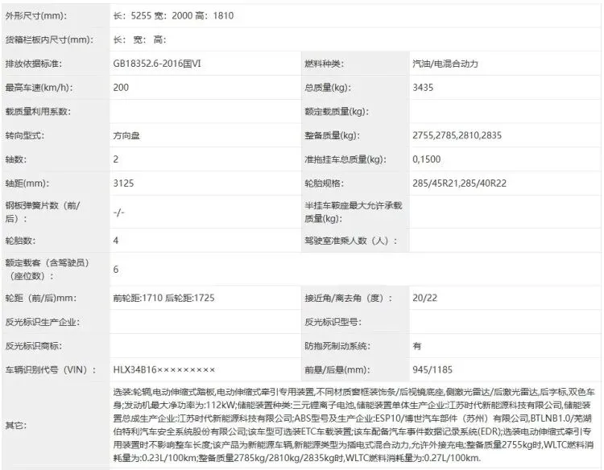Select the 方向盘 value
Image resolution: width=604 pixels, height=470 pixels.
point(126,135)
